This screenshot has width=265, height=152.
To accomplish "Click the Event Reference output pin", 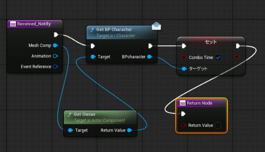I will pos(55,66).
